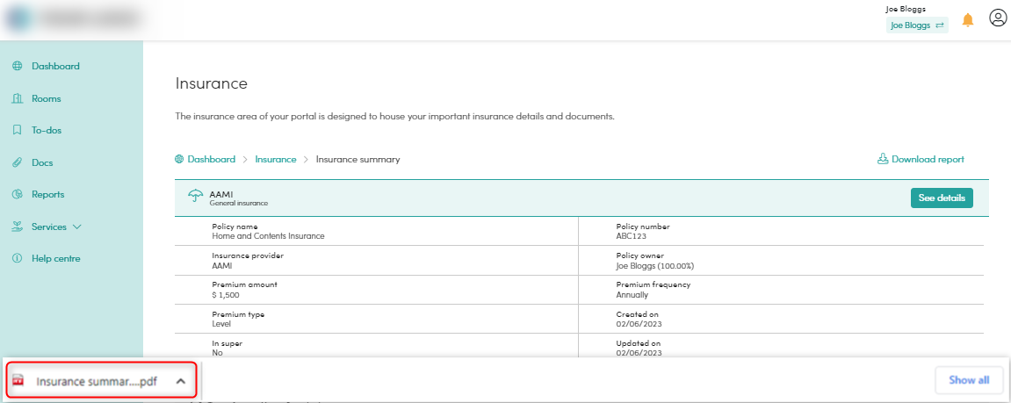Viewport: 1011px width, 403px height.
Task: Click the premium amount $ 1,500
Action: (x=226, y=295)
